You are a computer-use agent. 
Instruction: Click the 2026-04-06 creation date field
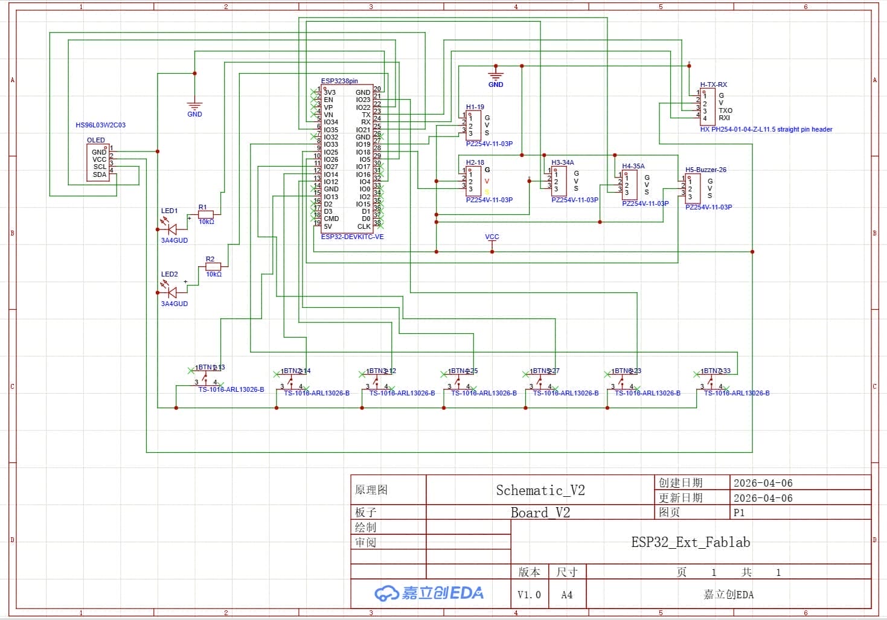[763, 483]
